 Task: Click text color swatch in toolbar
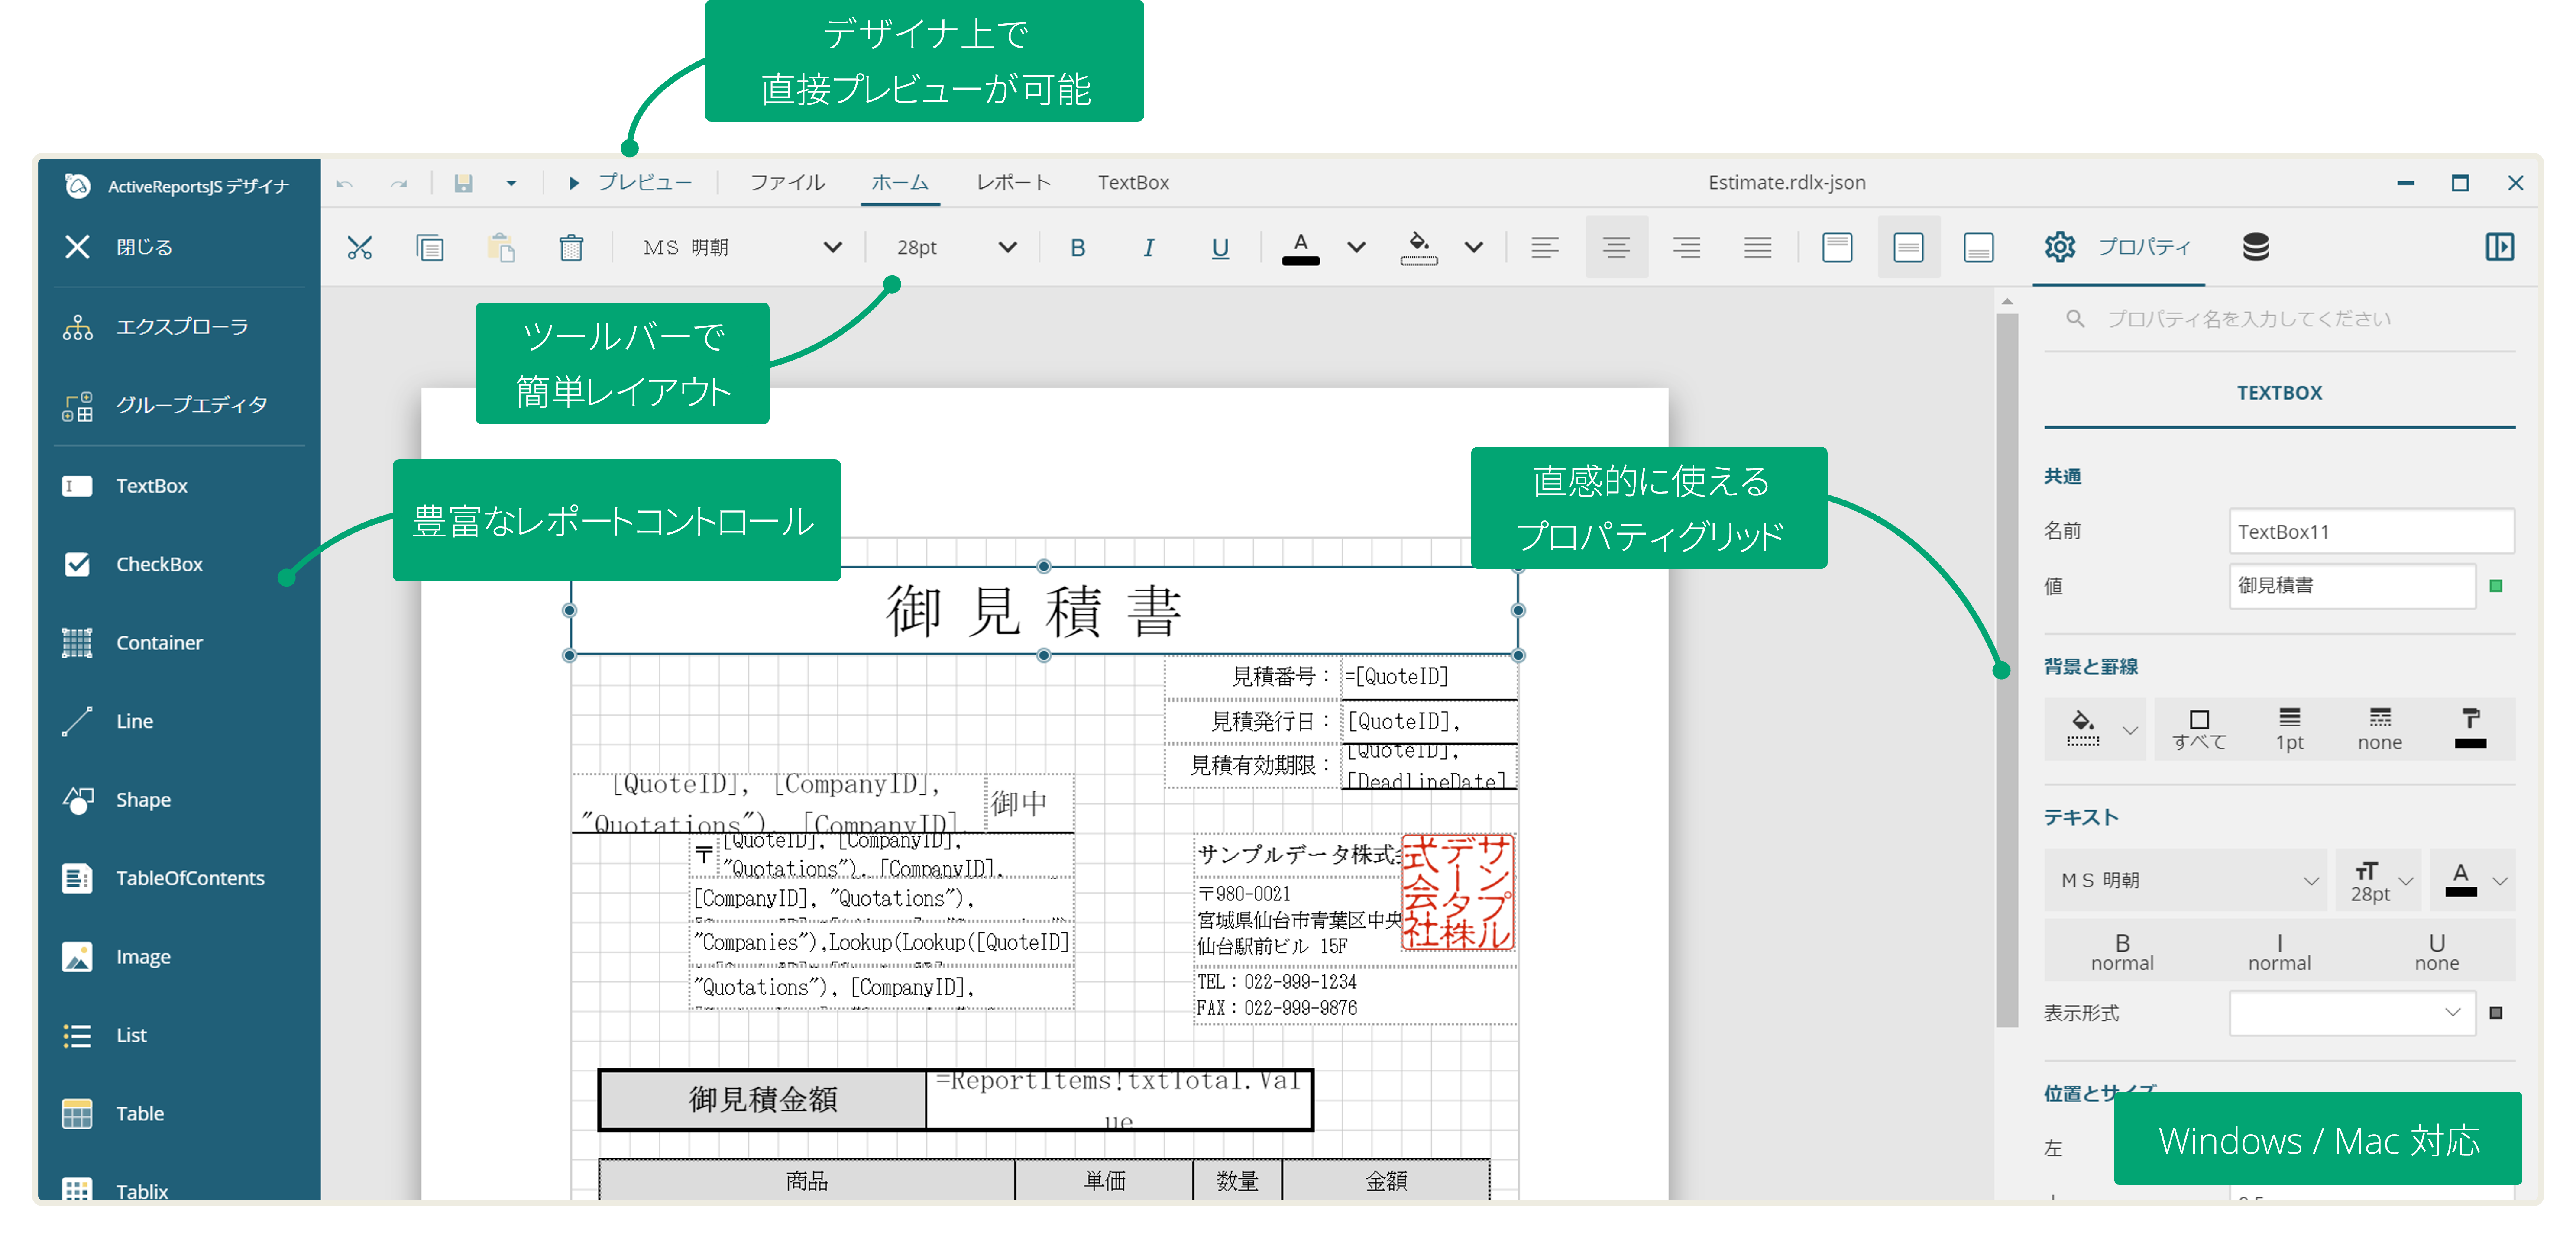coord(1300,247)
